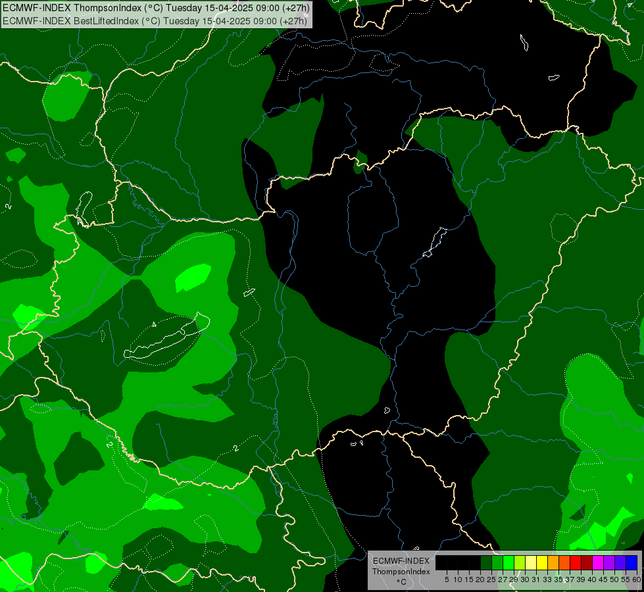The image size is (644, 592).
Task: Click the legend tick label 35
Action: [558, 580]
